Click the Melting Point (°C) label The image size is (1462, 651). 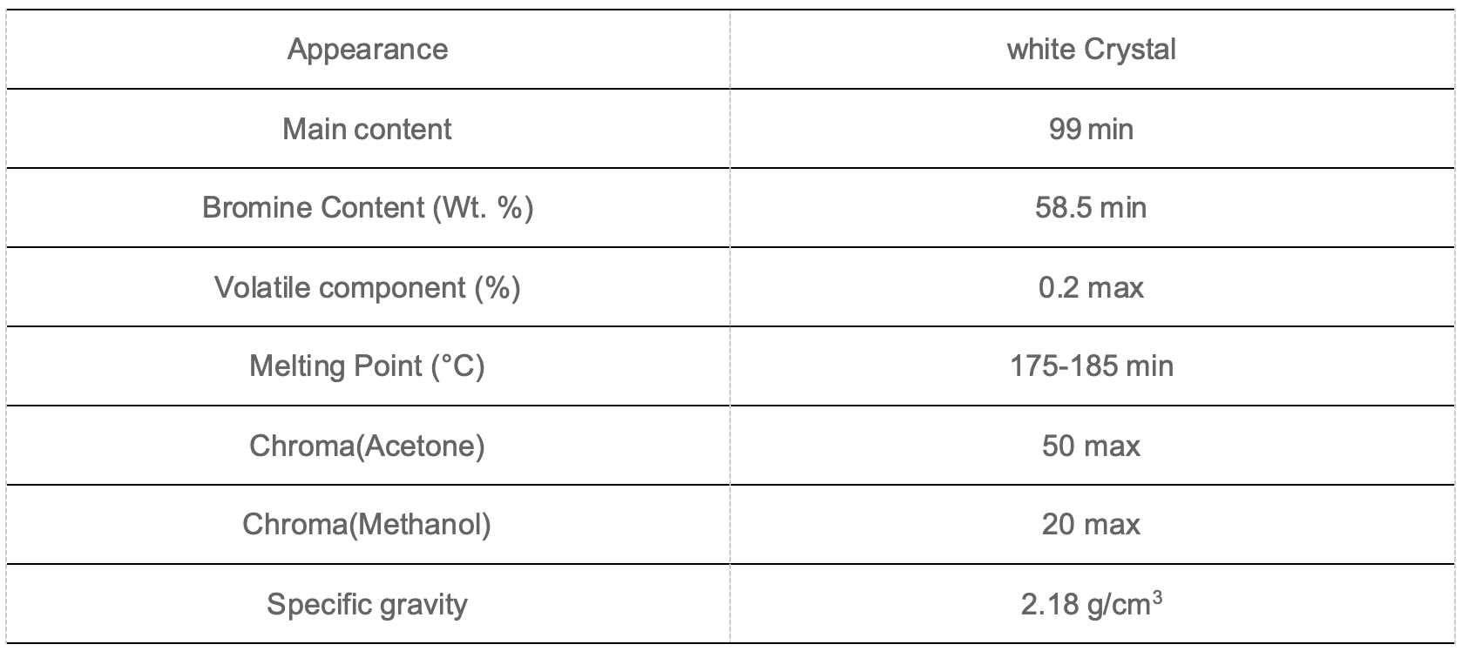click(368, 366)
